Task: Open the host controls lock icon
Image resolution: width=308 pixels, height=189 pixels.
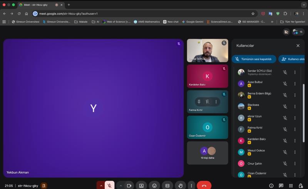Action: pyautogui.click(x=301, y=186)
